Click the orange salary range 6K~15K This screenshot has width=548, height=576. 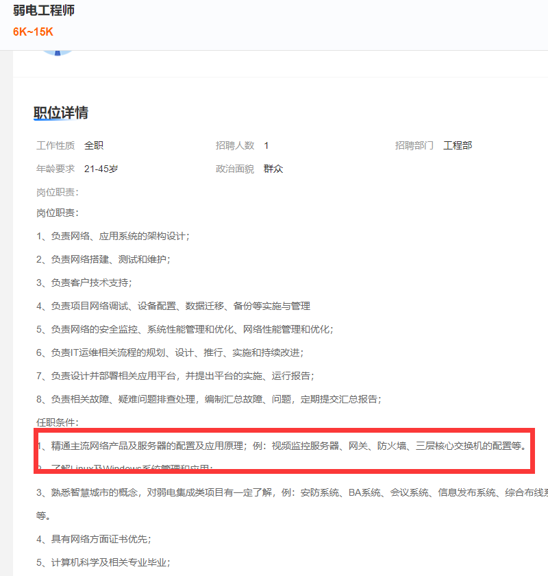click(33, 32)
